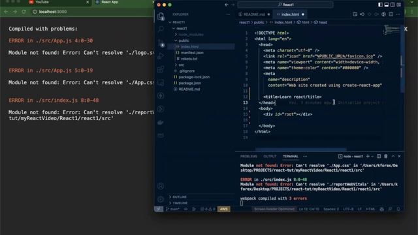The image size is (418, 235).
Task: Click the Kill Terminal trash icon
Action: [386, 156]
